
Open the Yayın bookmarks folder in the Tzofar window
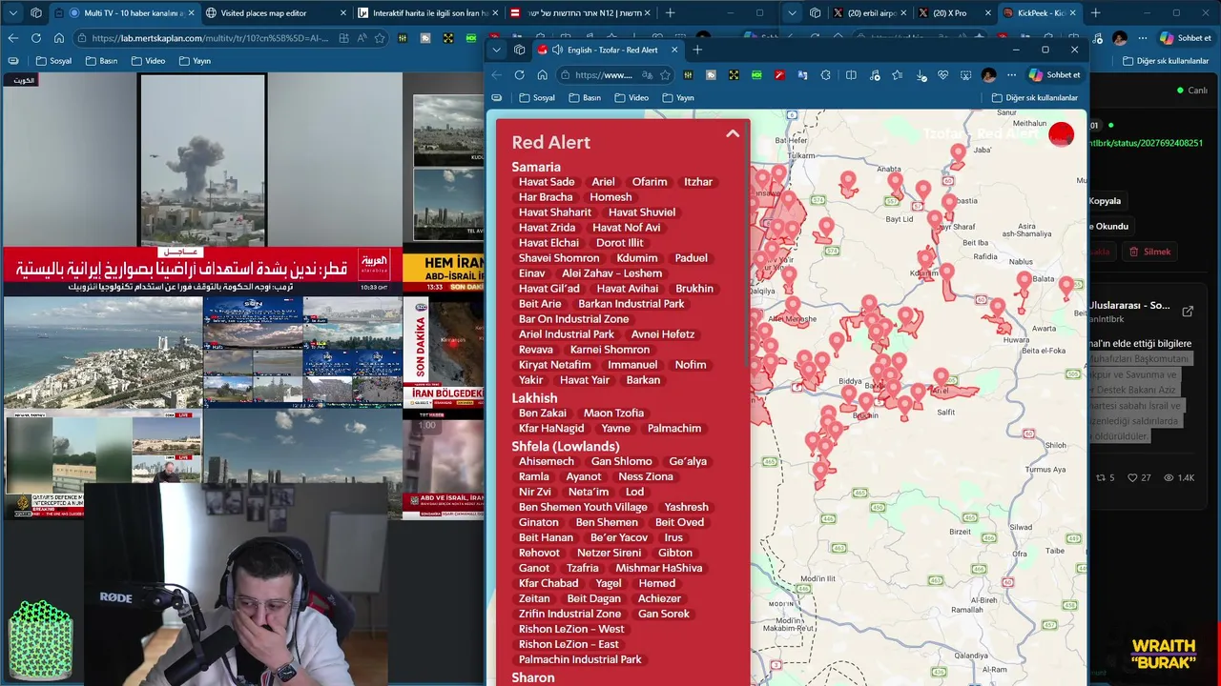click(x=677, y=97)
